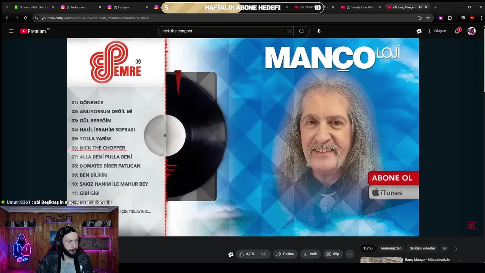485x273 pixels.
Task: Reload the page with refresh icon
Action: 26,18
